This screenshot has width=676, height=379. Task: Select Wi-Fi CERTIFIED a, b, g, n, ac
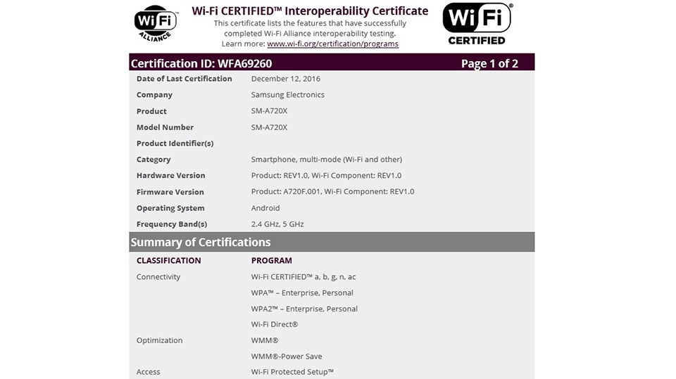point(303,277)
